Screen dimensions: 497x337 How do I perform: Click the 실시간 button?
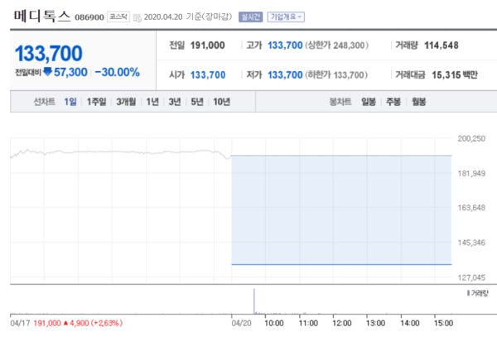(x=250, y=17)
